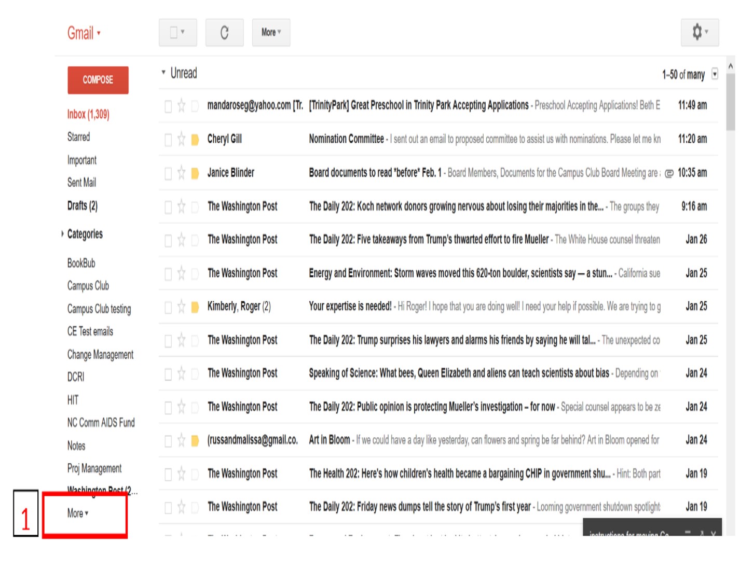Select the Kimberly, Roger email checkbox
This screenshot has width=740, height=570.
tap(168, 307)
